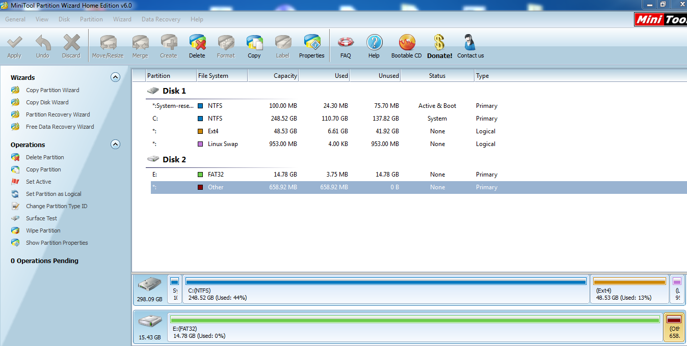Click Wipe Partition operation
The height and width of the screenshot is (346, 687).
(x=43, y=230)
